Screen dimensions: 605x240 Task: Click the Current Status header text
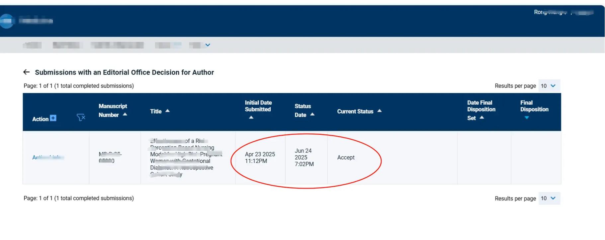[355, 111]
